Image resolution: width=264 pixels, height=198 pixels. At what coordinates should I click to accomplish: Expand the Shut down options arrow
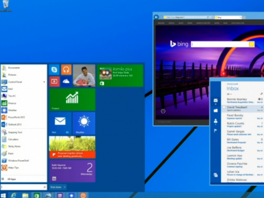(x=65, y=187)
